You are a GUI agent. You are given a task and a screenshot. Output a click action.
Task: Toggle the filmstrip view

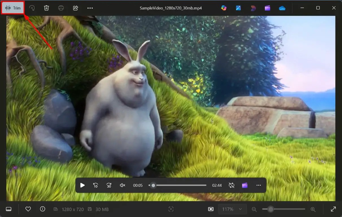coord(8,209)
